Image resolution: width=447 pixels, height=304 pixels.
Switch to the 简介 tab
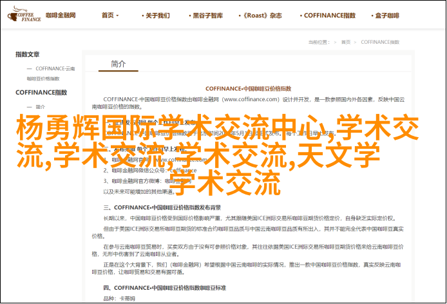point(119,64)
